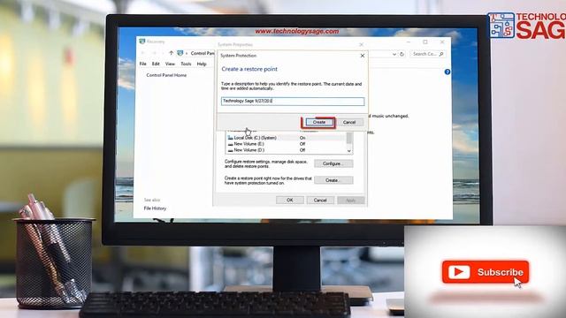Click the greyed Apply button in System Properties

(x=351, y=201)
